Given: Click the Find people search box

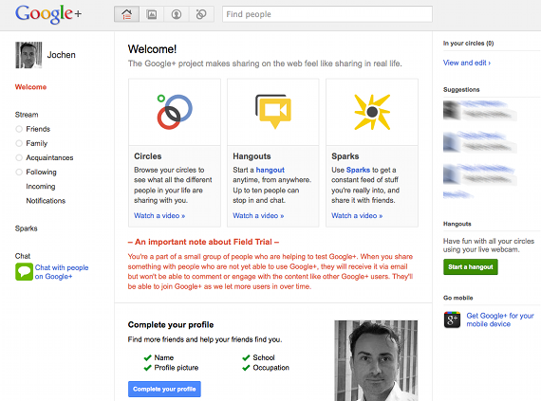Looking at the screenshot, I should 327,14.
